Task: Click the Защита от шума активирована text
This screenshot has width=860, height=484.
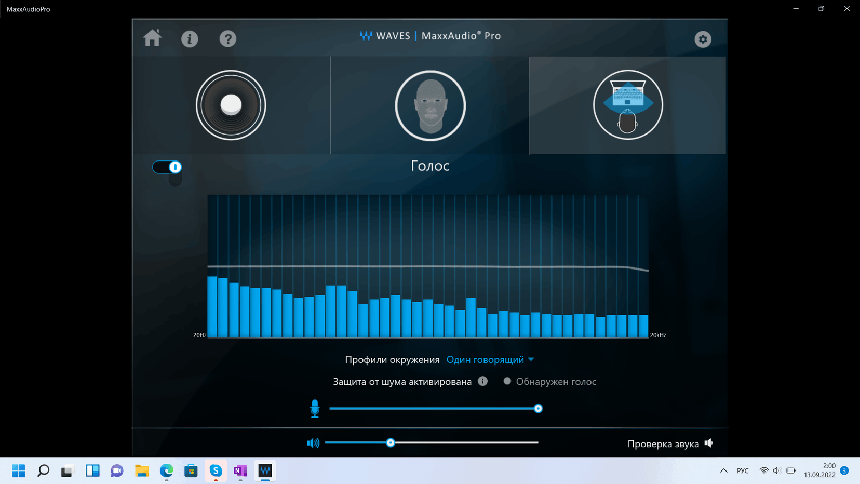Action: pyautogui.click(x=402, y=381)
